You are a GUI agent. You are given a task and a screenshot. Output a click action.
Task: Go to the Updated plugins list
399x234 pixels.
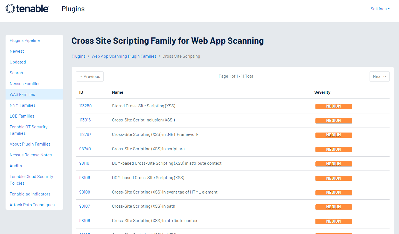(x=17, y=62)
